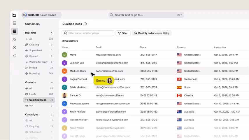Collapse the Contacts section chevron
Viewport: 249px width, 140px height.
(x=52, y=82)
